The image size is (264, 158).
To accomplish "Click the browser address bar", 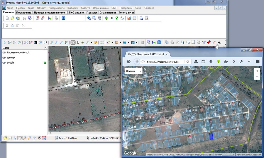I will 163,61.
